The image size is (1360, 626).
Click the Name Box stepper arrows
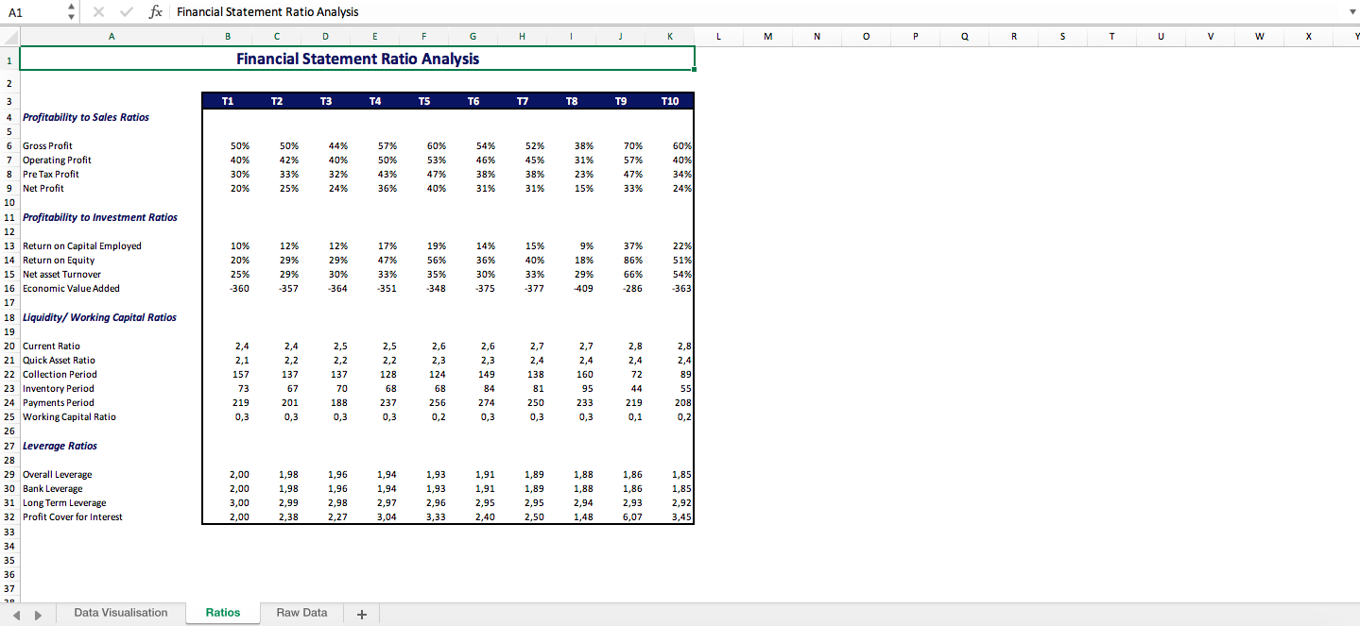(70, 12)
